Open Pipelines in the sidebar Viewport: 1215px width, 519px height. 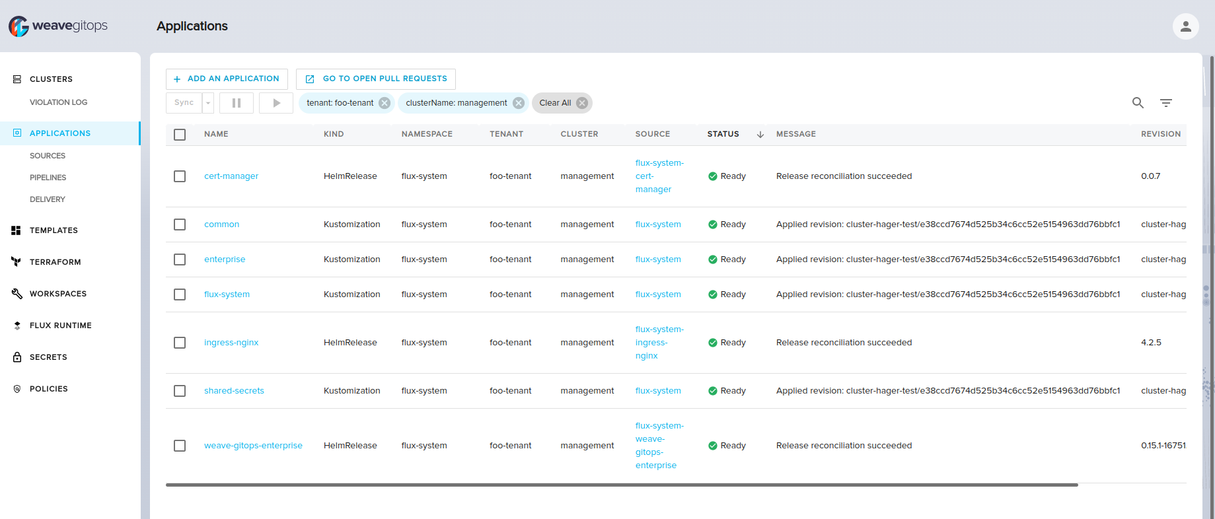48,178
